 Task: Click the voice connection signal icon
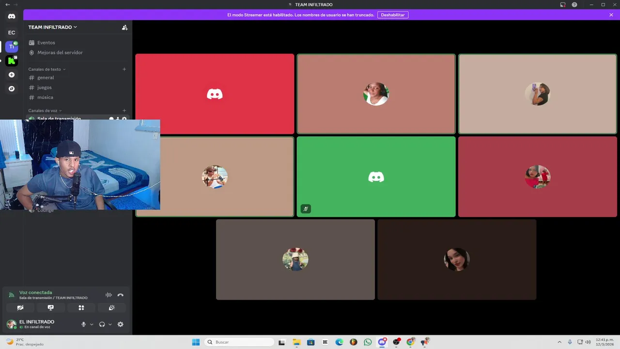11,295
